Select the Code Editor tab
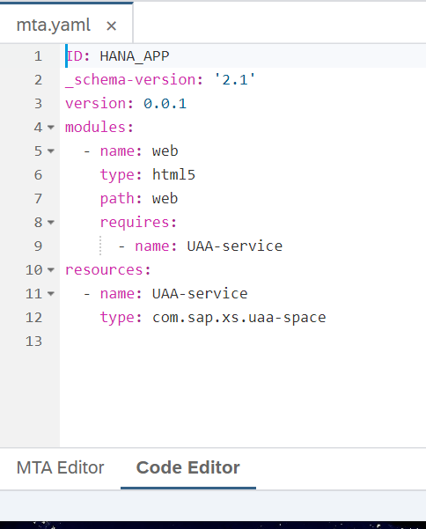The height and width of the screenshot is (529, 426). (x=187, y=467)
